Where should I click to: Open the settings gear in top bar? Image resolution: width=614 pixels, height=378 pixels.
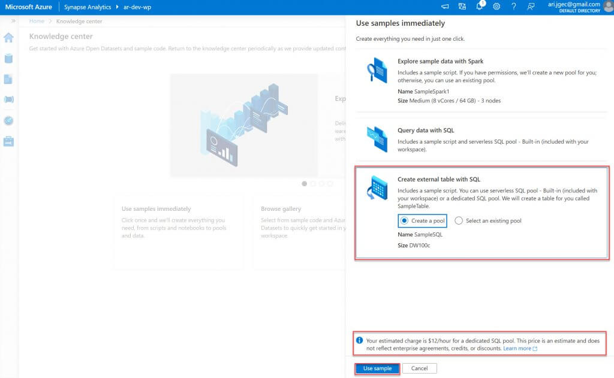click(496, 7)
